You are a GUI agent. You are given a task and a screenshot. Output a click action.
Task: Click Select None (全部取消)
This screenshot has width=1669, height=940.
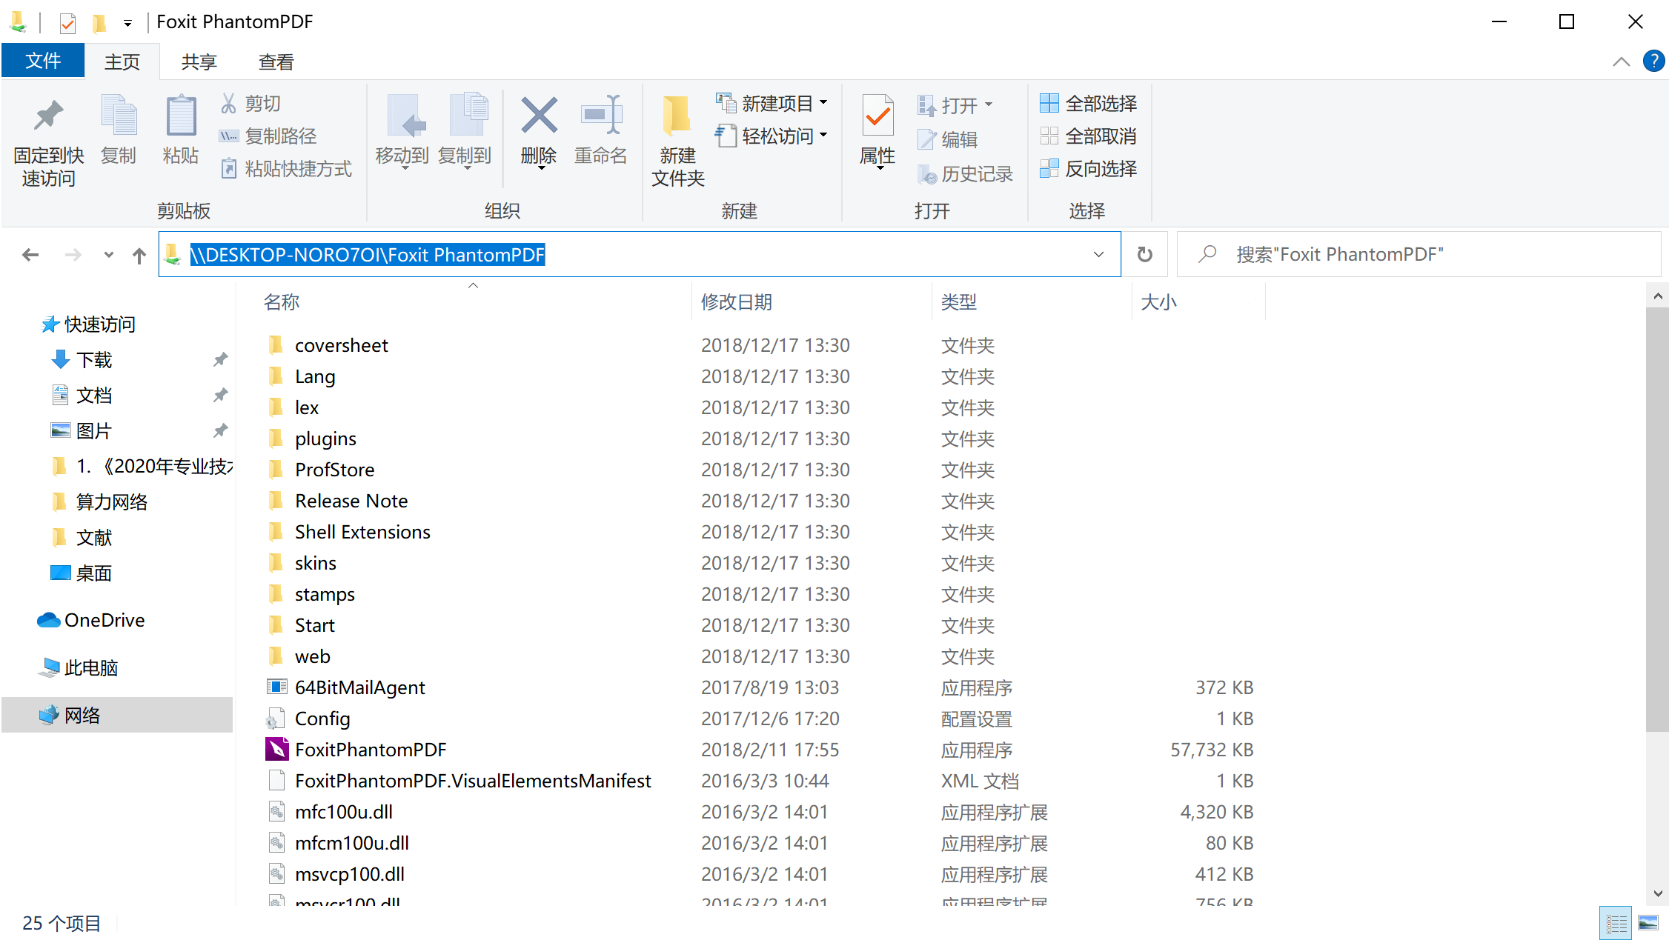(1088, 136)
